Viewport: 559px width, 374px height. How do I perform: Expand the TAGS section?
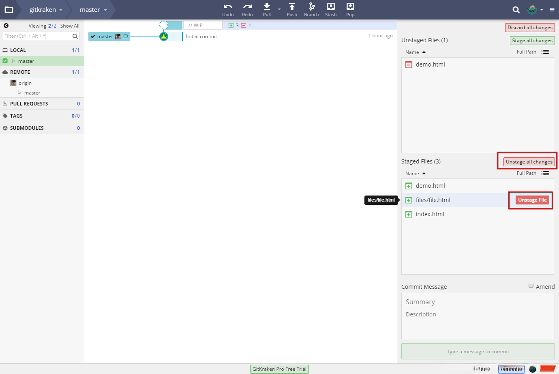pyautogui.click(x=42, y=116)
